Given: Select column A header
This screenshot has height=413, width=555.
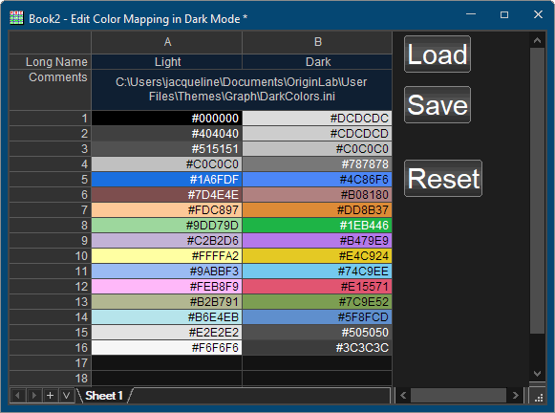Looking at the screenshot, I should [167, 42].
